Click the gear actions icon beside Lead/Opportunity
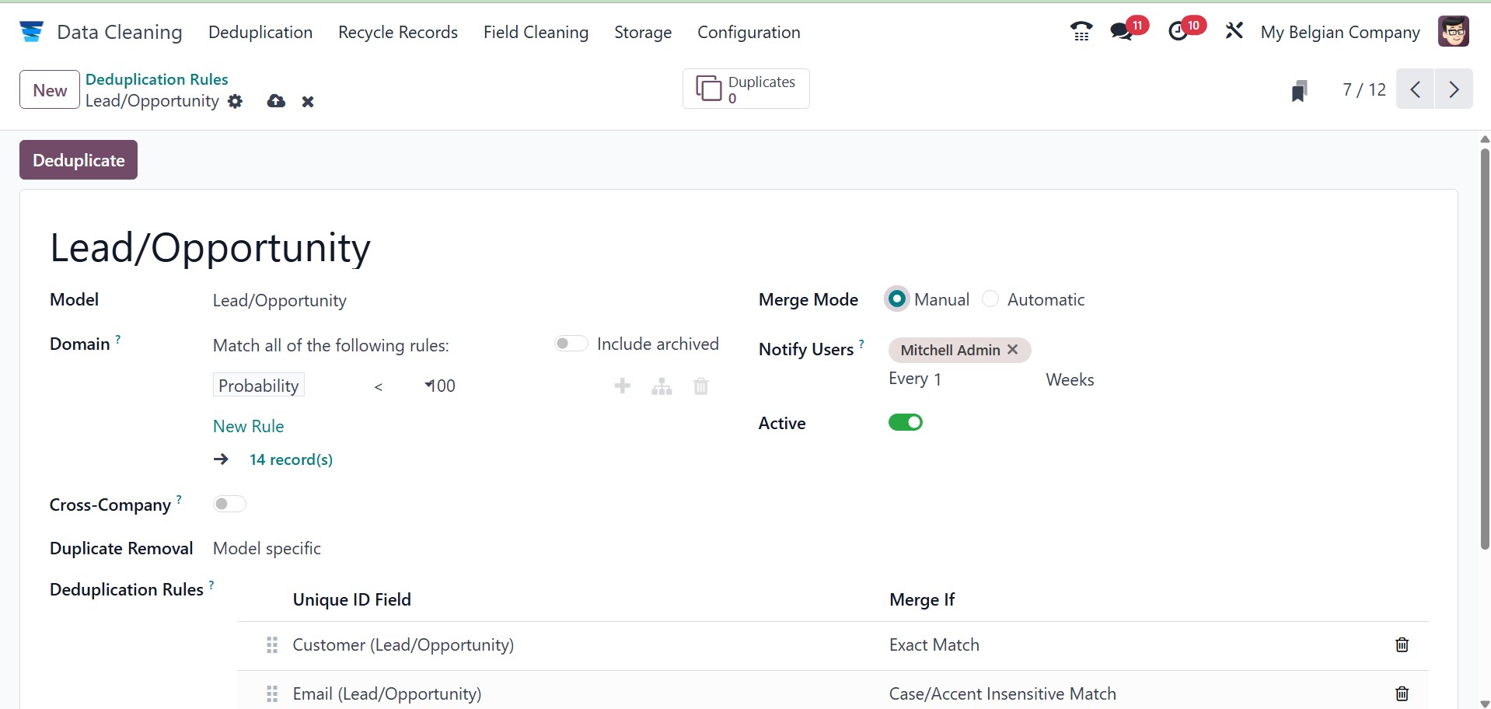 (236, 102)
